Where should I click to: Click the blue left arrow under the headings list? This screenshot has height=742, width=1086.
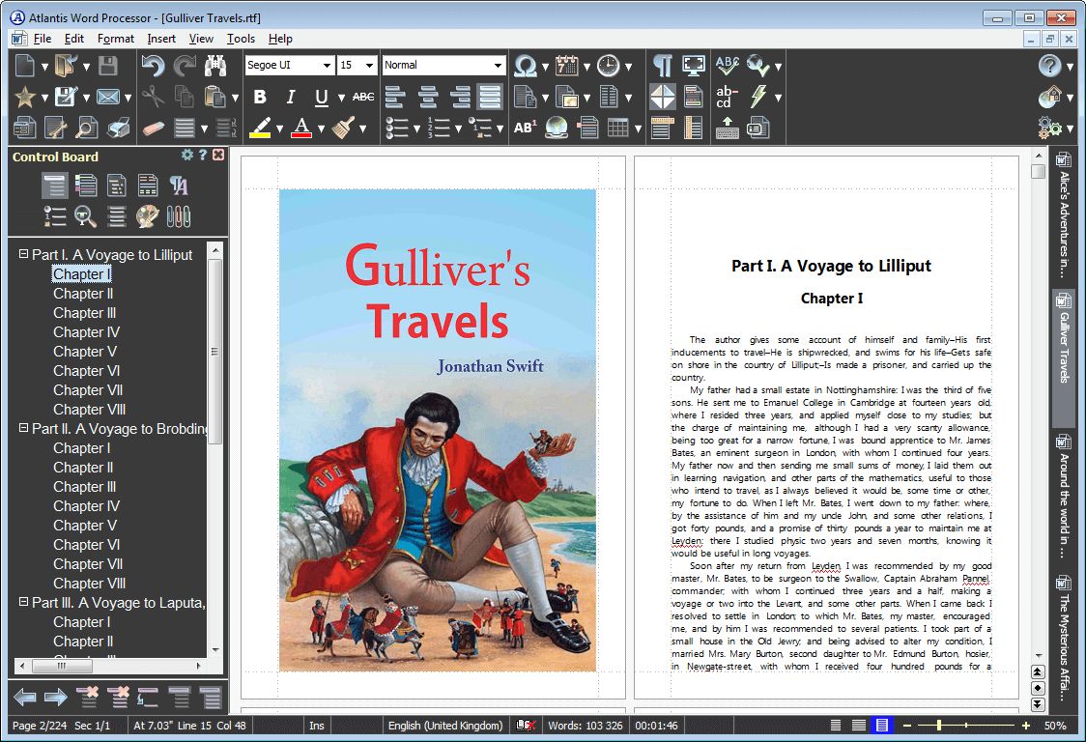tap(25, 697)
